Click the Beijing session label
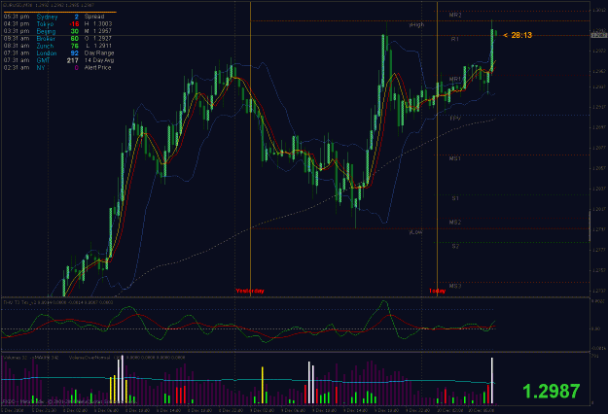Image resolution: width=608 pixels, height=414 pixels. tap(46, 31)
